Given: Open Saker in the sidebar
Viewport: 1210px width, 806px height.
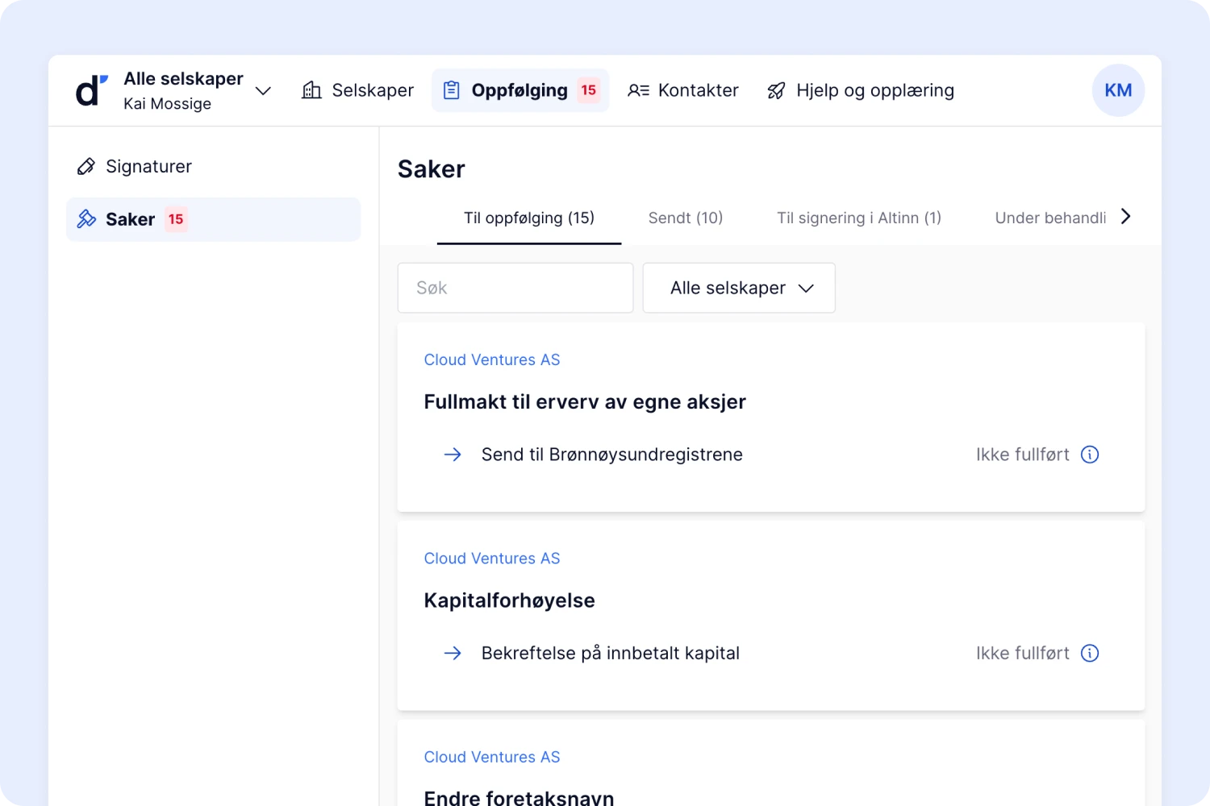Looking at the screenshot, I should (213, 219).
